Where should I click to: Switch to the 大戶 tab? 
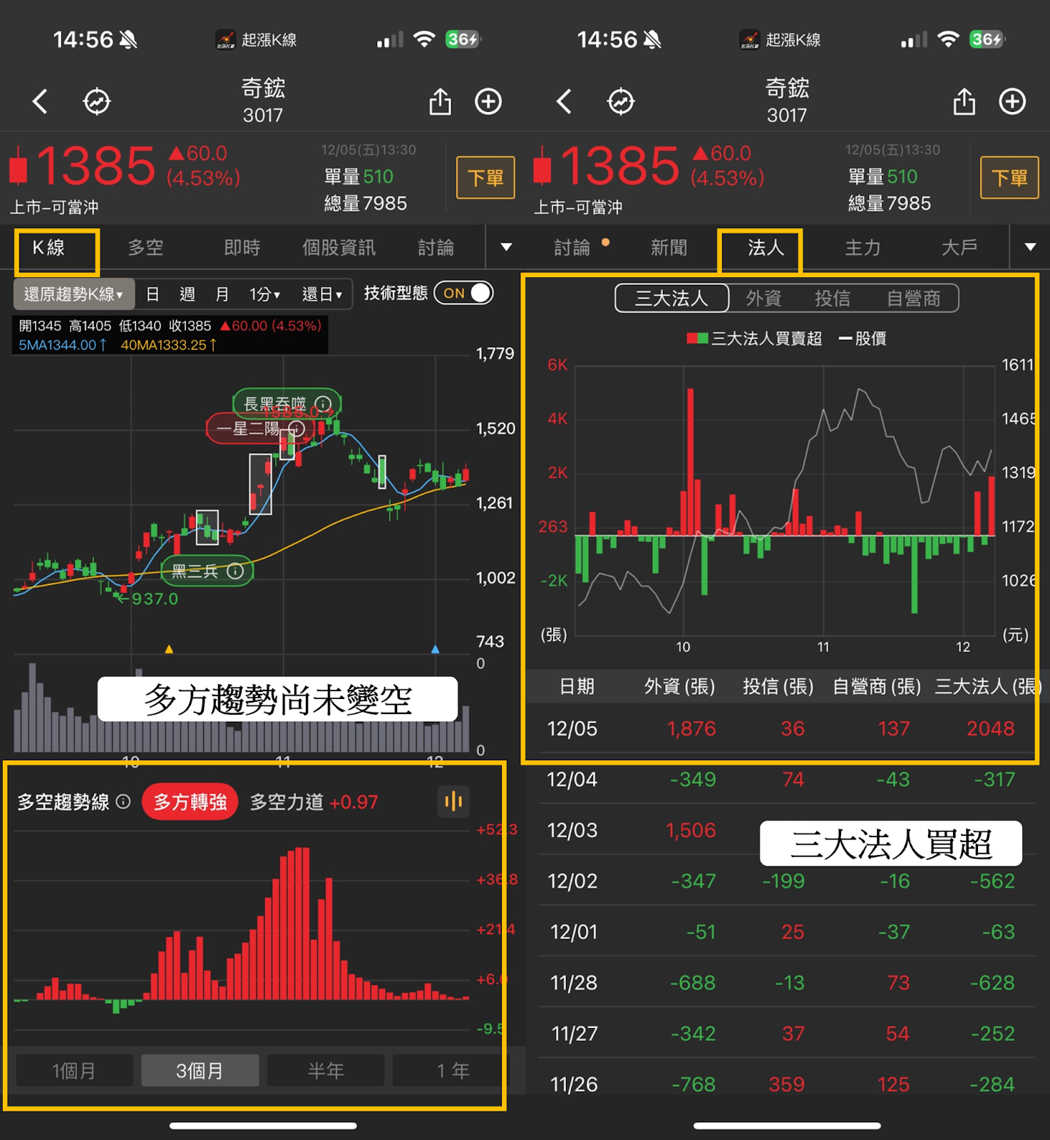[959, 248]
